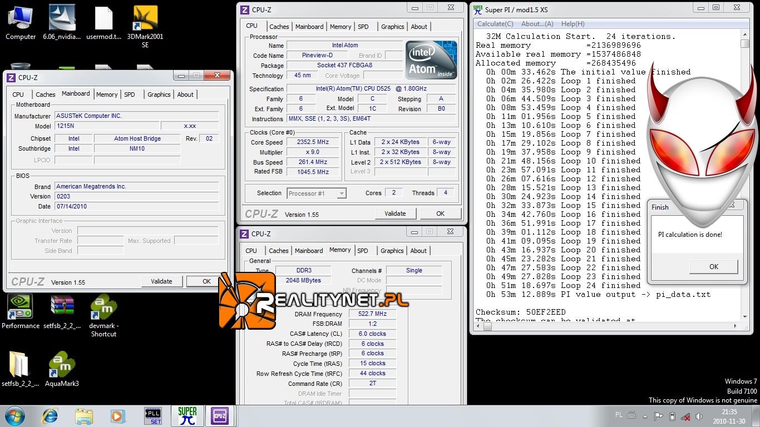Select Memory tab in top CPU-Z window
760x427 pixels.
click(340, 27)
